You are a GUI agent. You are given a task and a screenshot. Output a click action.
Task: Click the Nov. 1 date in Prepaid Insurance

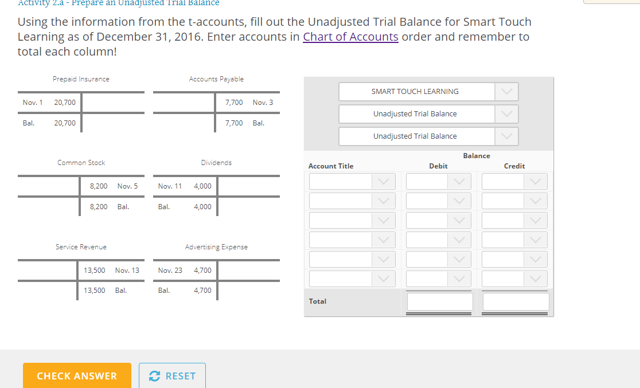[33, 103]
